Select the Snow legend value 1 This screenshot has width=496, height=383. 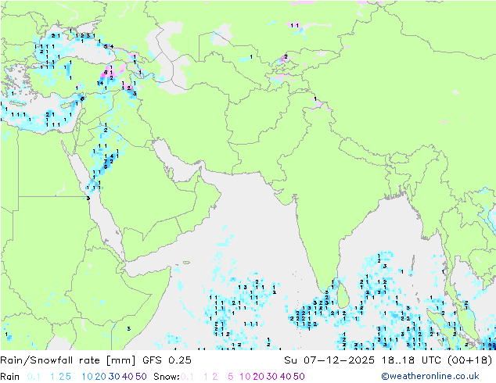(x=206, y=377)
